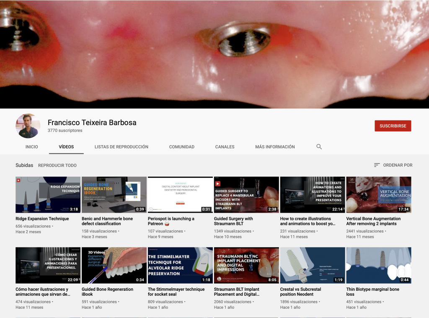The width and height of the screenshot is (429, 318).
Task: Open Thin Biotype marginal bone loss thumbnail
Action: click(x=379, y=265)
